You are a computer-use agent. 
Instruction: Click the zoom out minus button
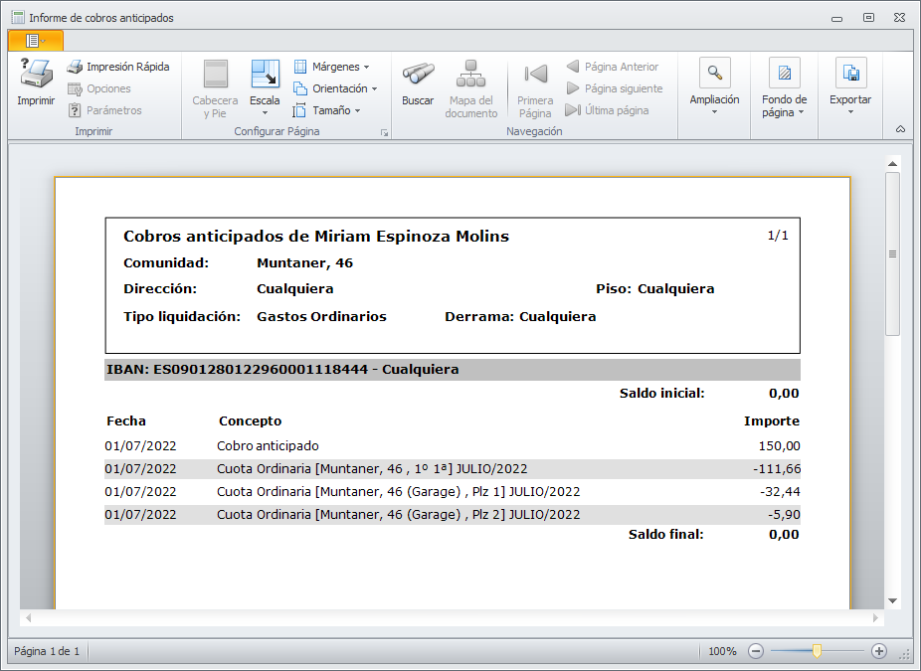point(756,651)
